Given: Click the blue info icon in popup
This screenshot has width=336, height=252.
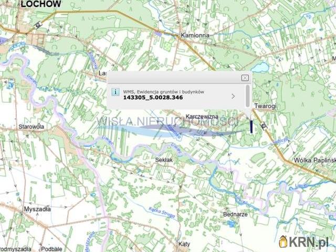Looking at the screenshot, I should pyautogui.click(x=115, y=92).
